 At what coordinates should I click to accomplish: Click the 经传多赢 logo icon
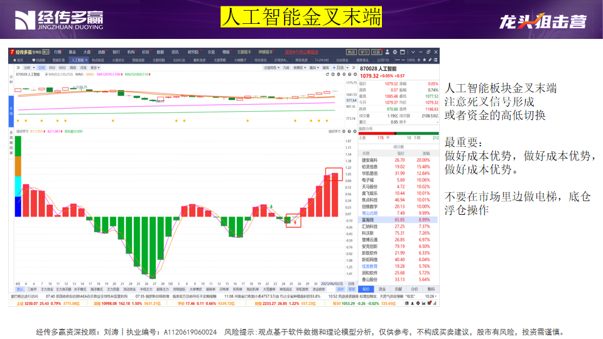[13, 52]
